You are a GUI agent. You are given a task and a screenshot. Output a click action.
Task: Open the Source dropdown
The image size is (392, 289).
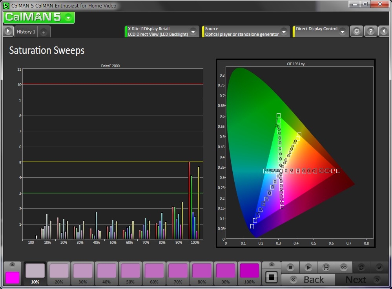click(x=284, y=31)
